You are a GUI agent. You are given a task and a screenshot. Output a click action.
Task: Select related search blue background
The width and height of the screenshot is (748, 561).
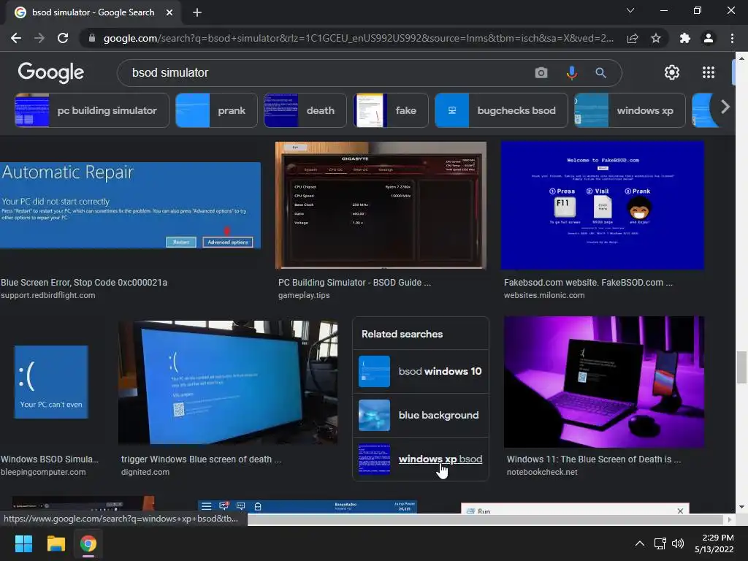point(421,415)
